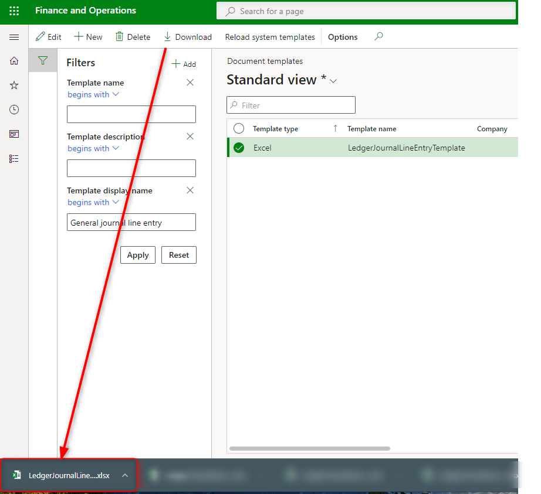The height and width of the screenshot is (494, 541).
Task: Go to Home in the sidebar
Action: pos(14,61)
